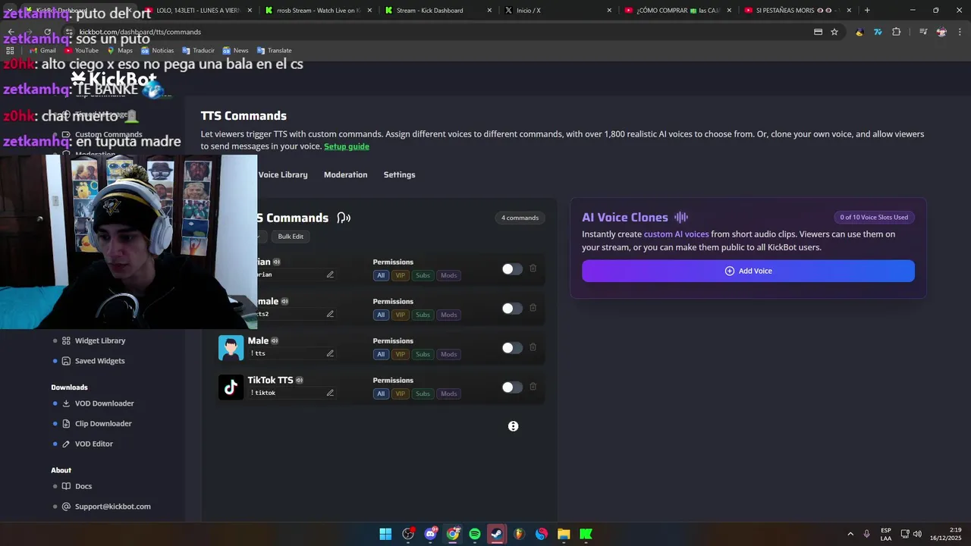Open the Translate bookmark

275,51
